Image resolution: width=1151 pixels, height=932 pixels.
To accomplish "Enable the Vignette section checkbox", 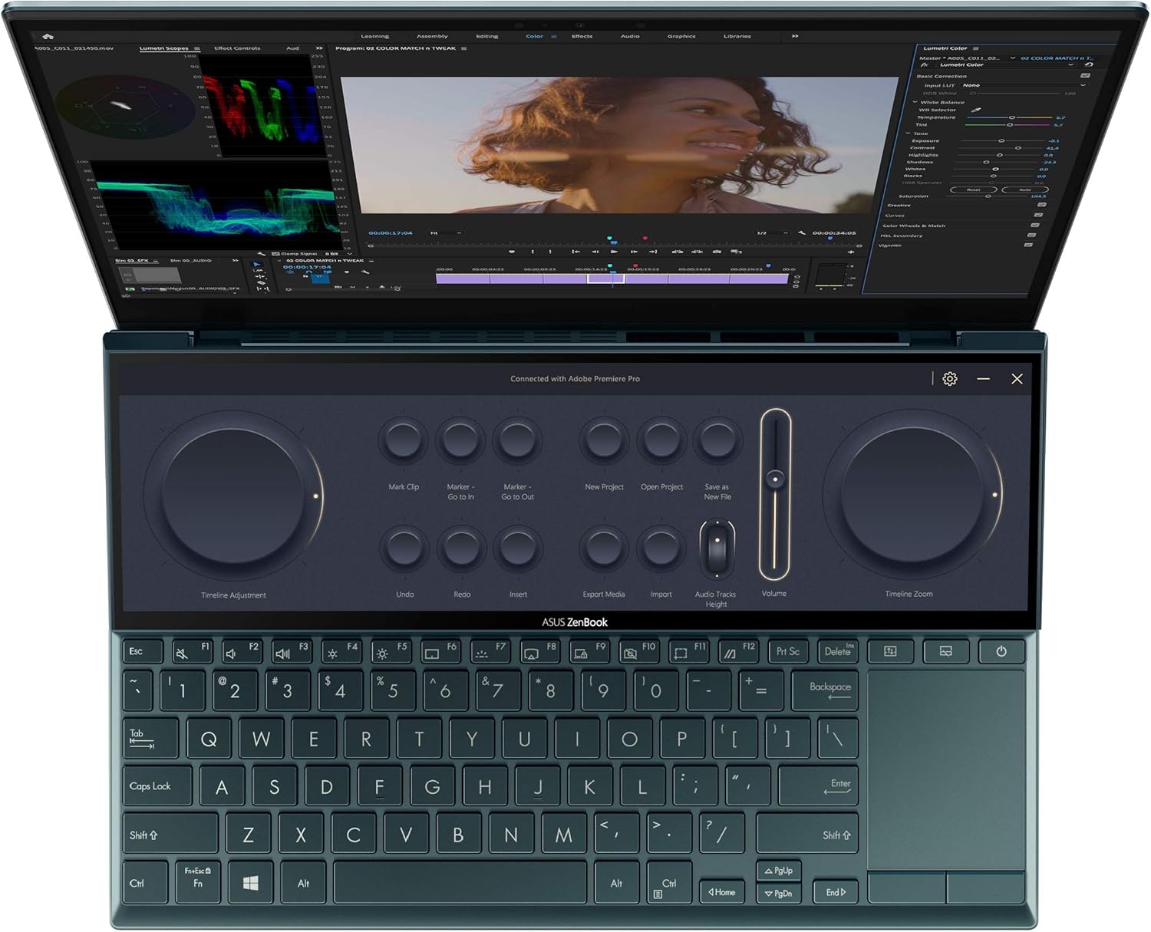I will (x=1028, y=245).
